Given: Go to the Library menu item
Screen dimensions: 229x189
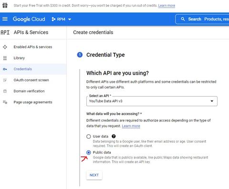Looking at the screenshot, I should (x=33, y=58).
